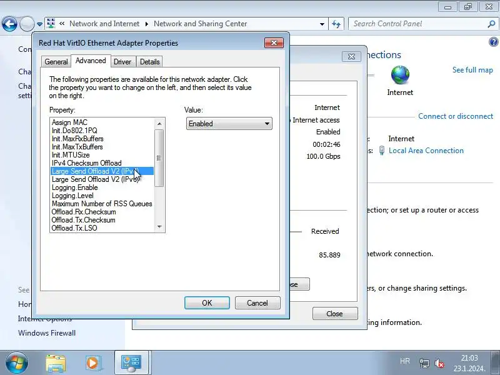Switch to the Advanced tab

91,61
